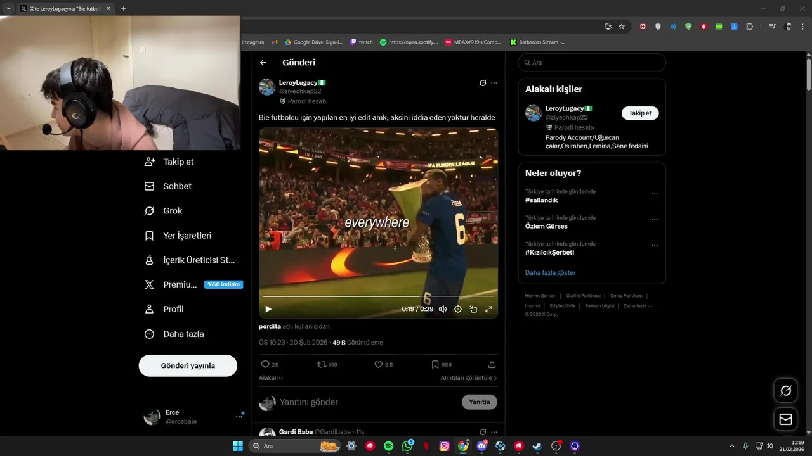Open the Google Drive bookmark
The width and height of the screenshot is (812, 456).
click(313, 42)
